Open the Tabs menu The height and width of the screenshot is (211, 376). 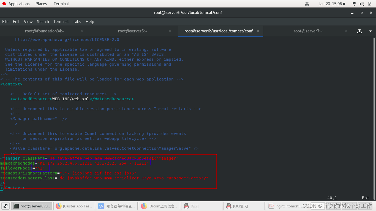(77, 21)
